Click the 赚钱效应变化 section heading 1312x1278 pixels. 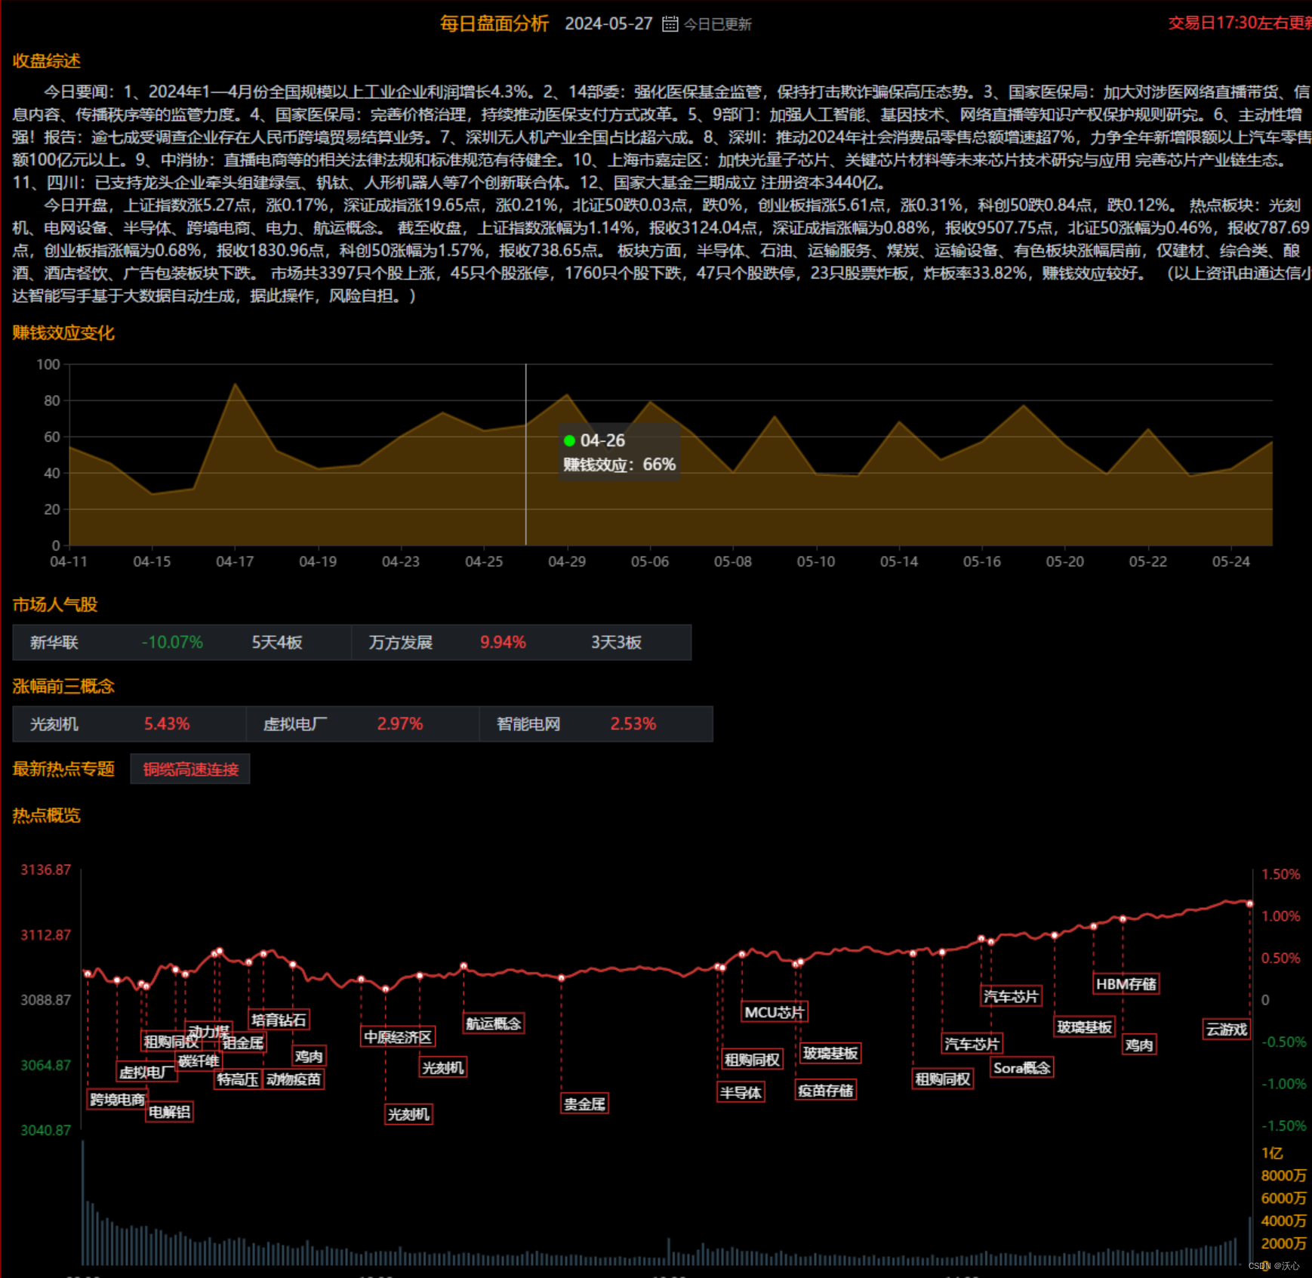(63, 333)
